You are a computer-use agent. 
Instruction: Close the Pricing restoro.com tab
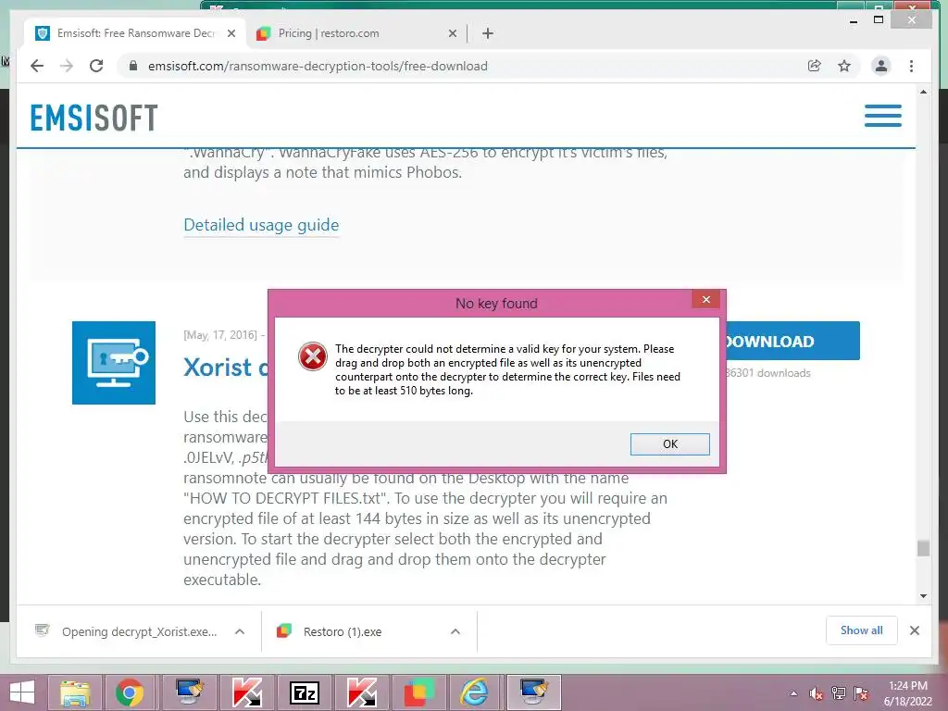[452, 33]
